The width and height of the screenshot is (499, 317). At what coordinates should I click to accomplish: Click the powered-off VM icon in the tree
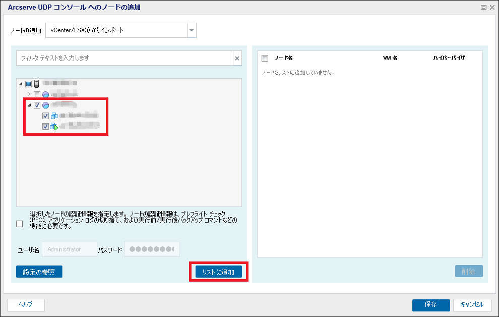click(54, 116)
